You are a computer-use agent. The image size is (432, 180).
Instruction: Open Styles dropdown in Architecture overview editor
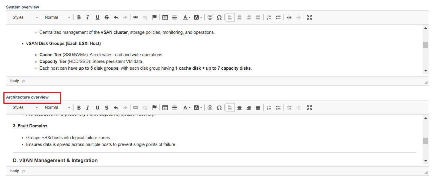[x=25, y=108]
